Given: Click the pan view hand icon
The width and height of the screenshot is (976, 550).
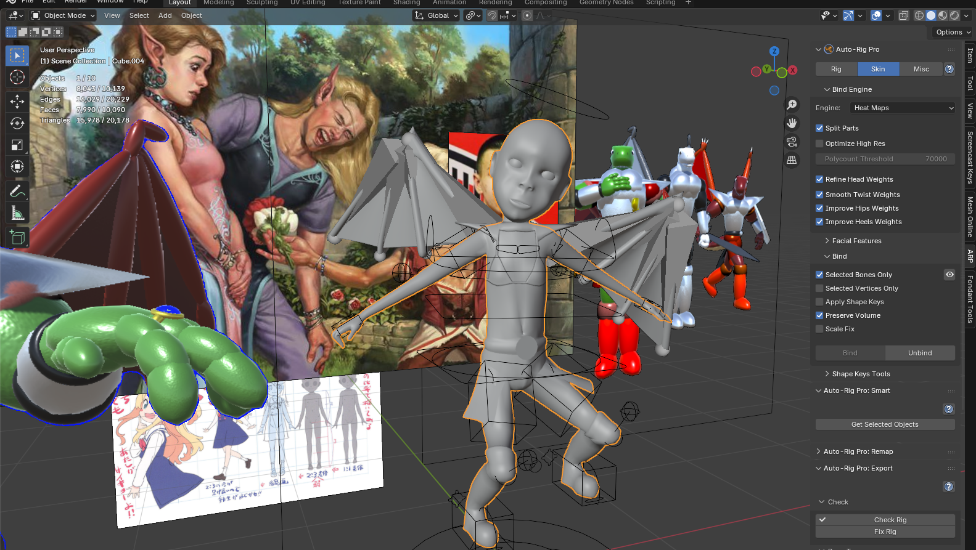Looking at the screenshot, I should click(x=792, y=123).
